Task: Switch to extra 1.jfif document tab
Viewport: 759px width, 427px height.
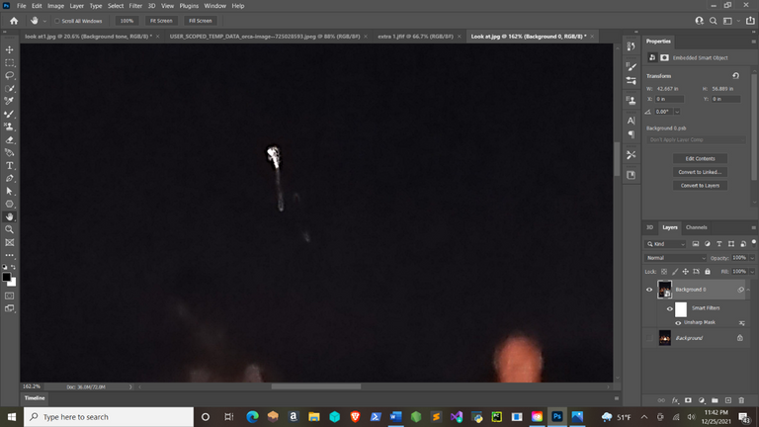Action: click(415, 37)
